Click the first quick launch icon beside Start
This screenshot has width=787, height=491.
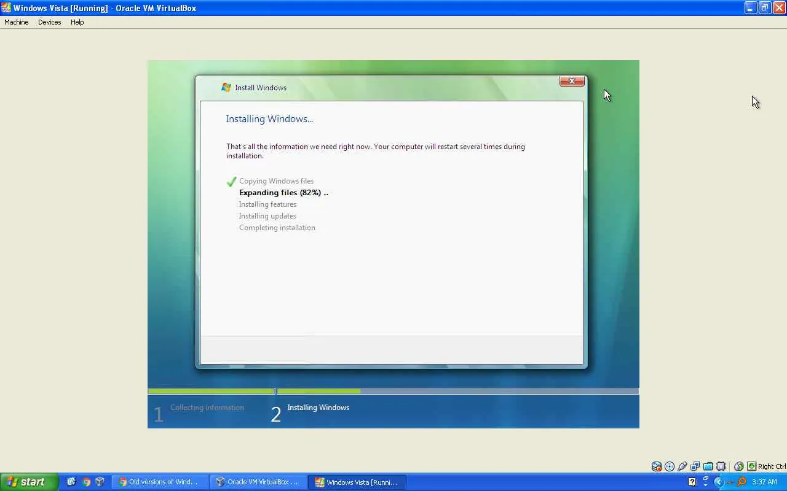pos(71,482)
